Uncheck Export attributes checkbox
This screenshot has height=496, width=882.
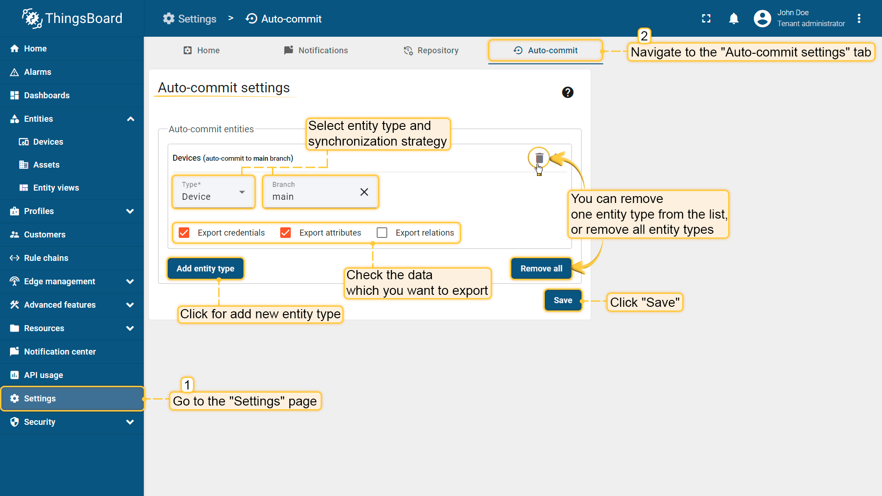point(286,233)
